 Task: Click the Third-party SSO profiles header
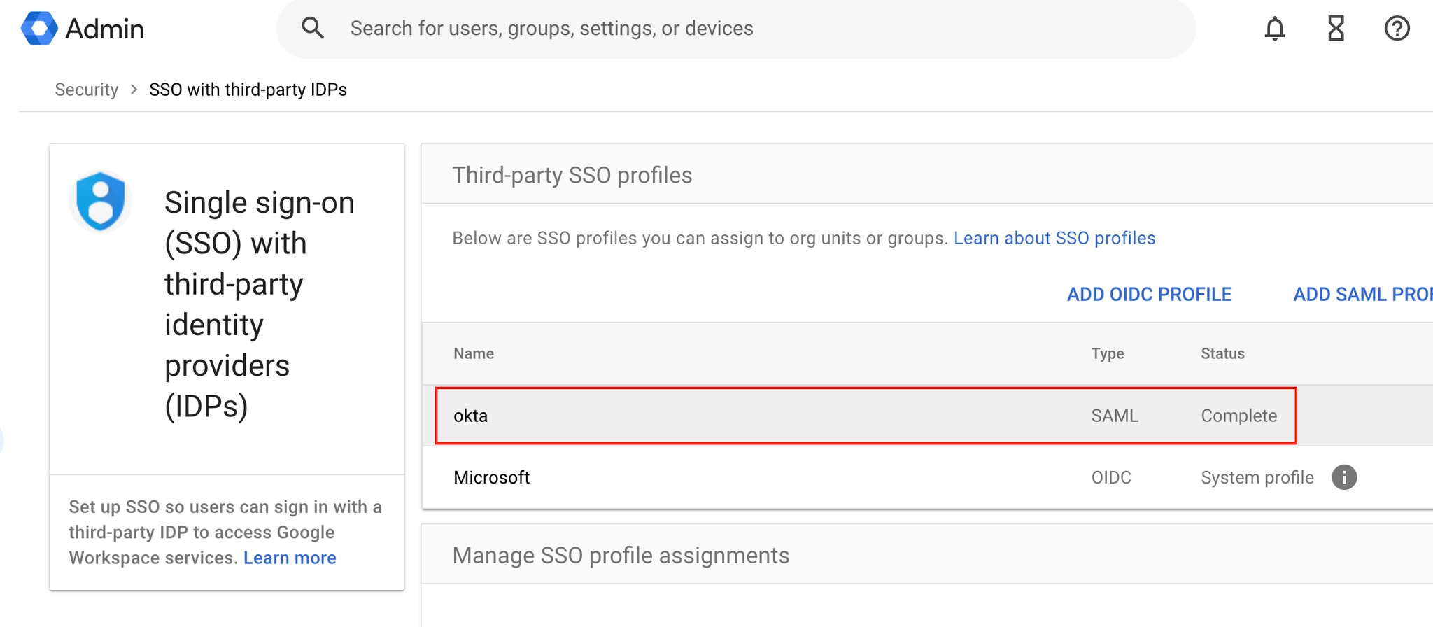[572, 175]
